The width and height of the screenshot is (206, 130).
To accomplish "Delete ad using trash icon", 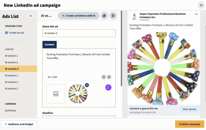I will [113, 16].
